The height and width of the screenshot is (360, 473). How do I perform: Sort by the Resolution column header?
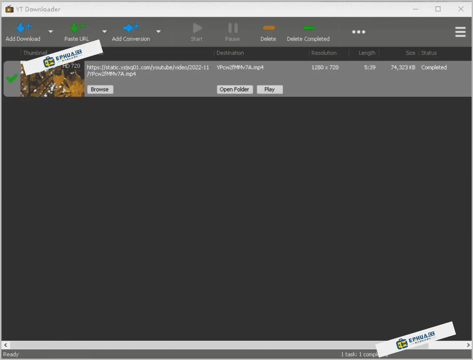pos(324,53)
